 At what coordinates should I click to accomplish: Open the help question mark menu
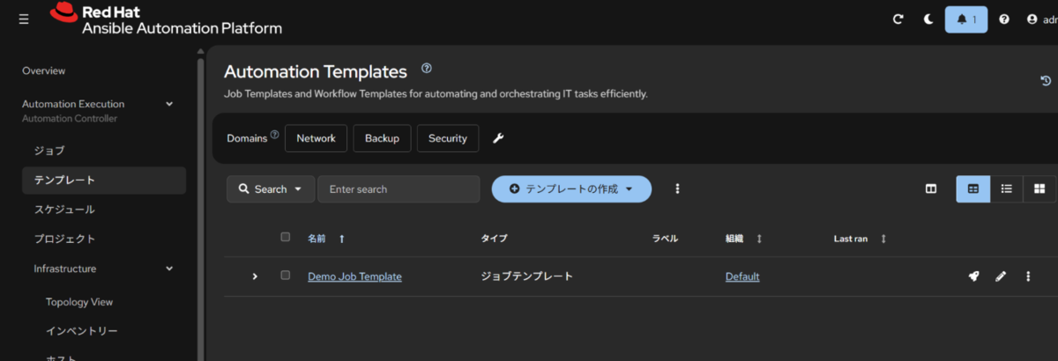coord(1004,19)
